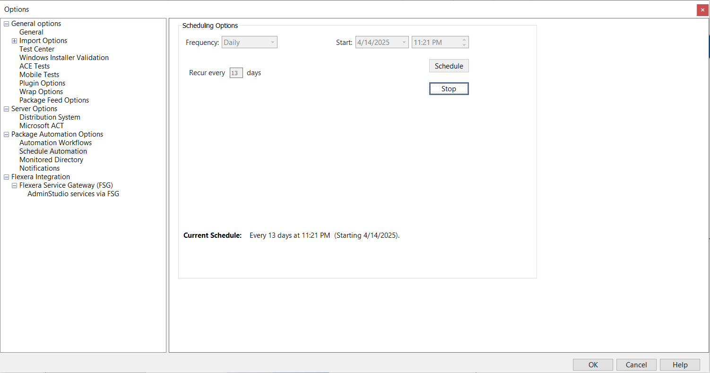
Task: Expand the Import Options node
Action: click(14, 41)
